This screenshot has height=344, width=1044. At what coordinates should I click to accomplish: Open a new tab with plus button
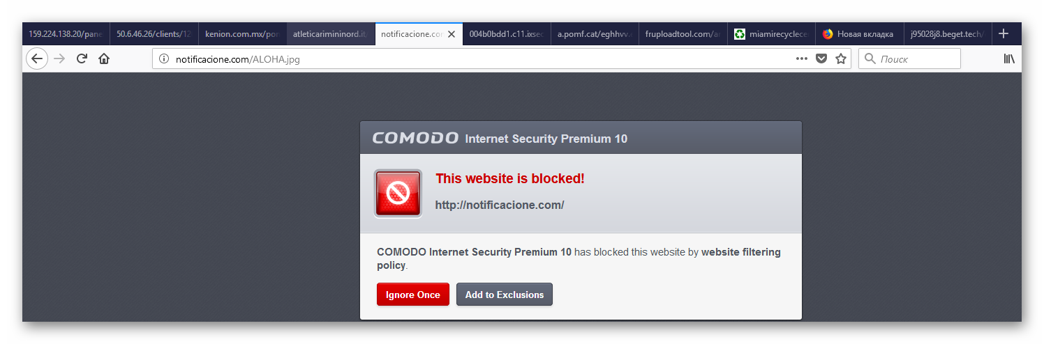[x=1004, y=33]
